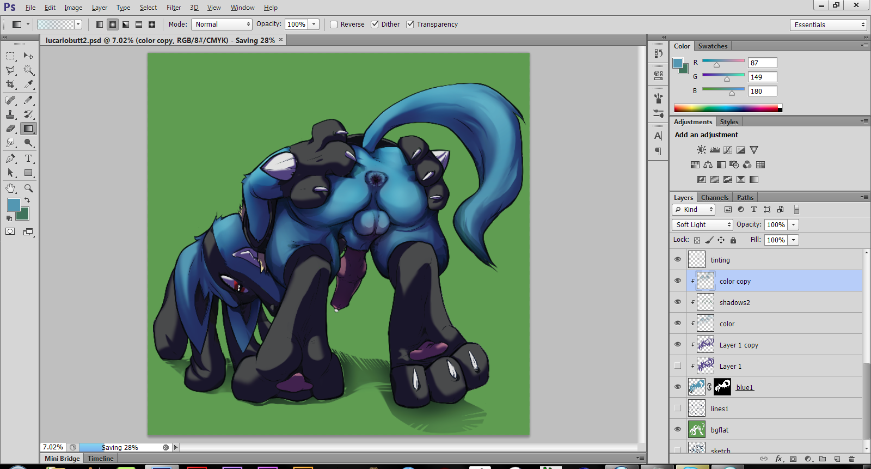Select the Crop tool
The width and height of the screenshot is (871, 469).
10,84
